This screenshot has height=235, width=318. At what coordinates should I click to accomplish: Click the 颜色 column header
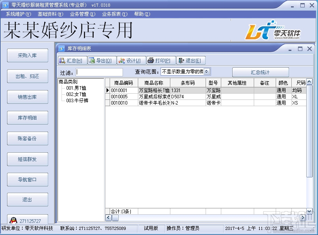[283, 83]
